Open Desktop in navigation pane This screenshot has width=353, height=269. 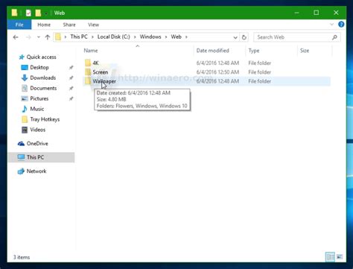pos(39,68)
